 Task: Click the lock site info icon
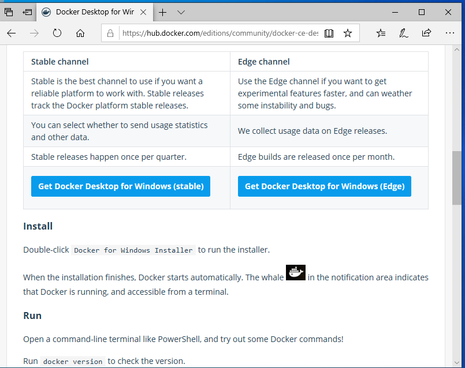coord(110,33)
